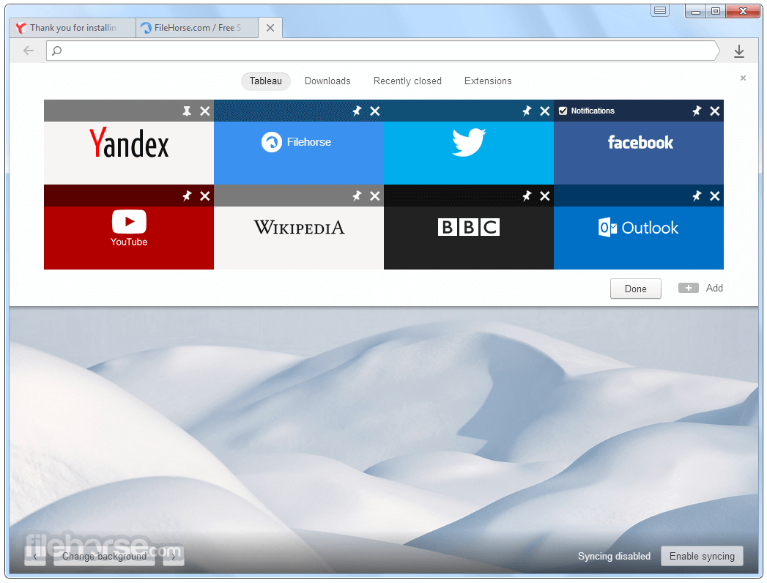Add a new tile with the Add button

coord(700,288)
